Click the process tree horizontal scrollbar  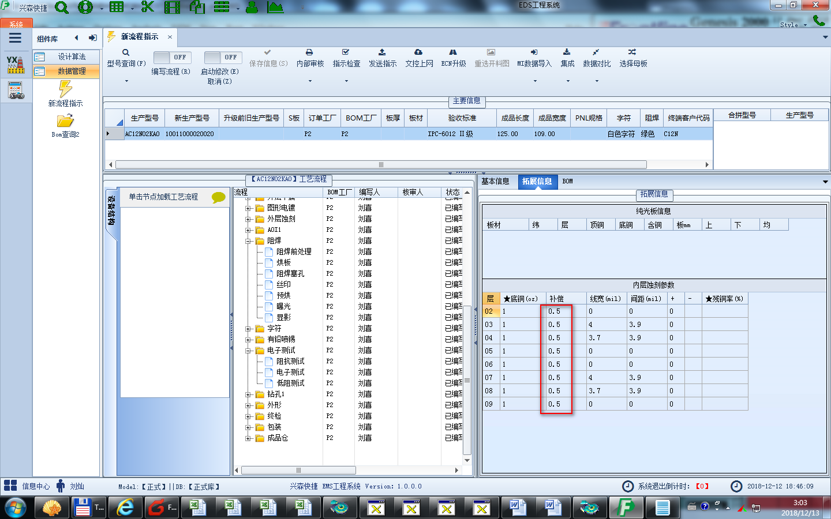(298, 470)
